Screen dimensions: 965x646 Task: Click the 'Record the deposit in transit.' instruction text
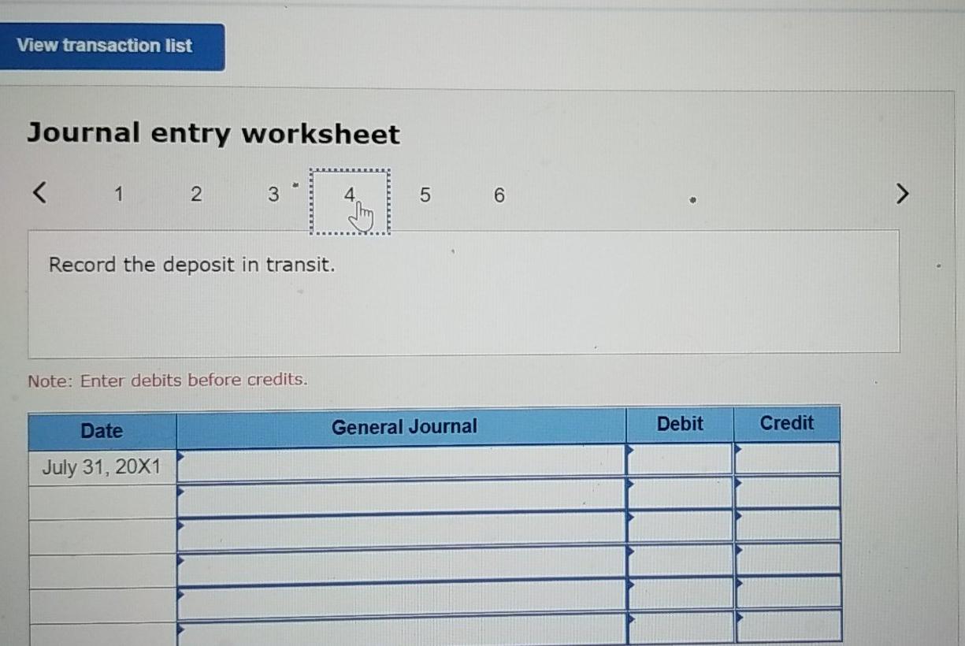point(191,265)
